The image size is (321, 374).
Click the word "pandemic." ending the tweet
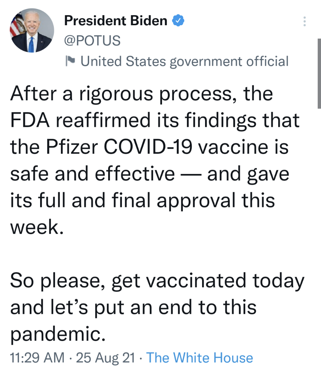click(x=56, y=335)
